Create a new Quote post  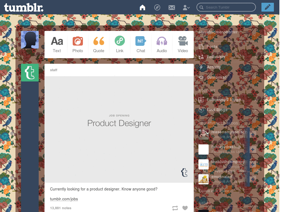(x=99, y=44)
